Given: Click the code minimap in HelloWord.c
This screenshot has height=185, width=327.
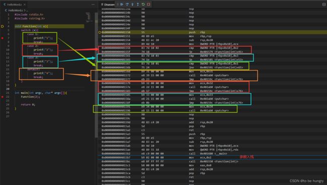Looking at the screenshot, I should tap(89, 17).
